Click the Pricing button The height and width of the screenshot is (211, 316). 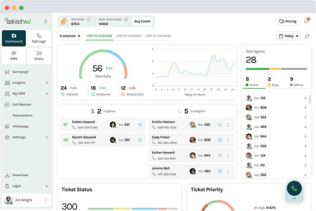(x=288, y=21)
